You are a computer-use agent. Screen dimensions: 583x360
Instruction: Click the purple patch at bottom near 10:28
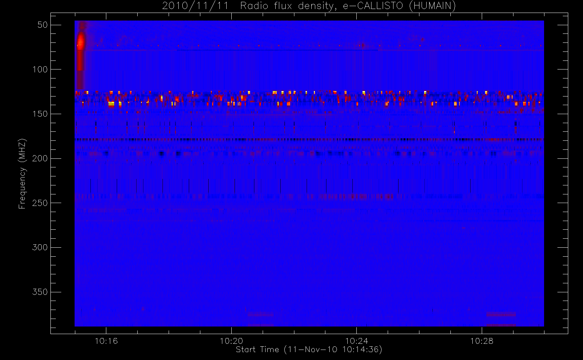pos(501,314)
